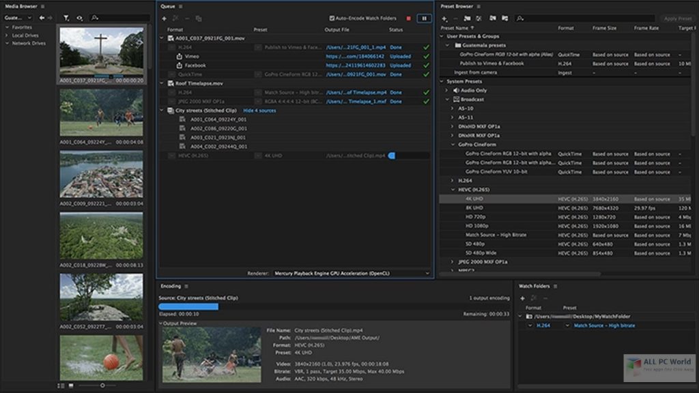Add a watch folder with the plus icon
Screen dimensions: 699x393
point(523,297)
